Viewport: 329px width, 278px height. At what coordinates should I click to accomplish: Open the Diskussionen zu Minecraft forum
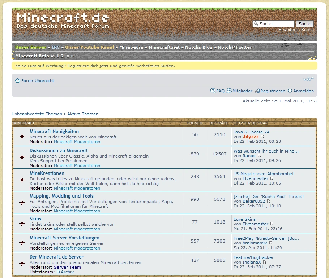pyautogui.click(x=59, y=150)
